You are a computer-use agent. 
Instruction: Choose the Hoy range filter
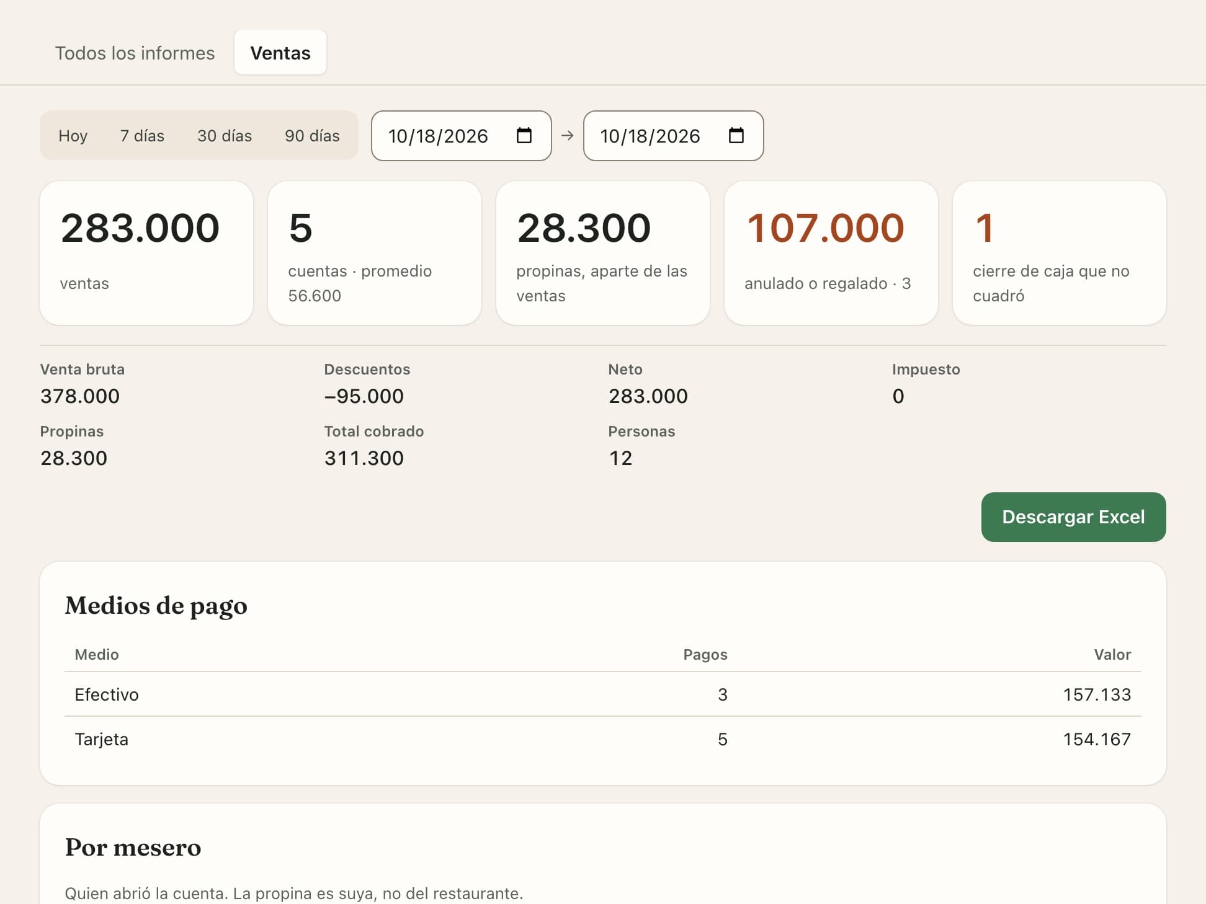[73, 136]
